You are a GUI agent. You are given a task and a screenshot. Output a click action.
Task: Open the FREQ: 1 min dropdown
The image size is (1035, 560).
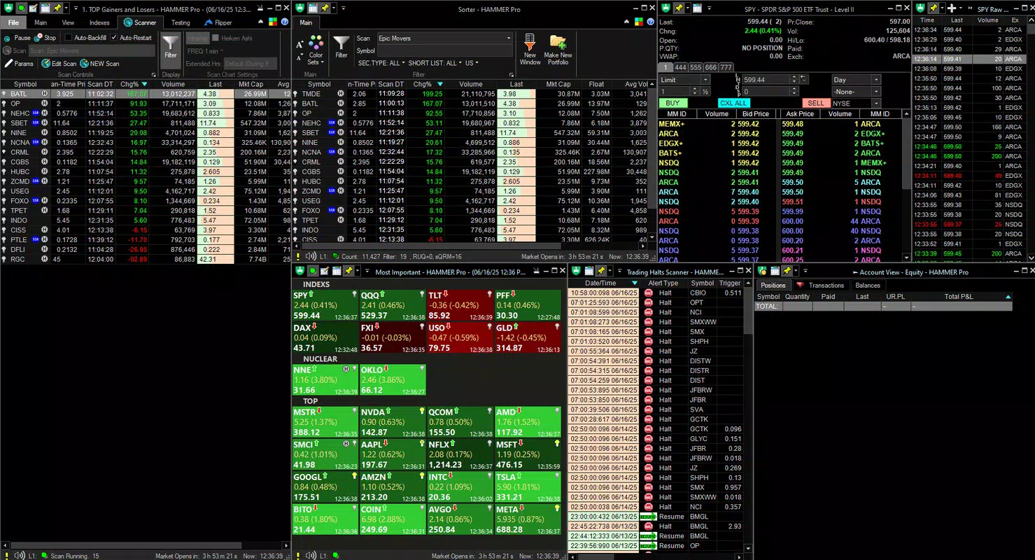204,51
